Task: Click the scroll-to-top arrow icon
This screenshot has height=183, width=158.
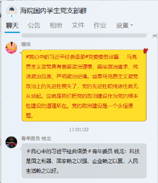Action: point(155,36)
